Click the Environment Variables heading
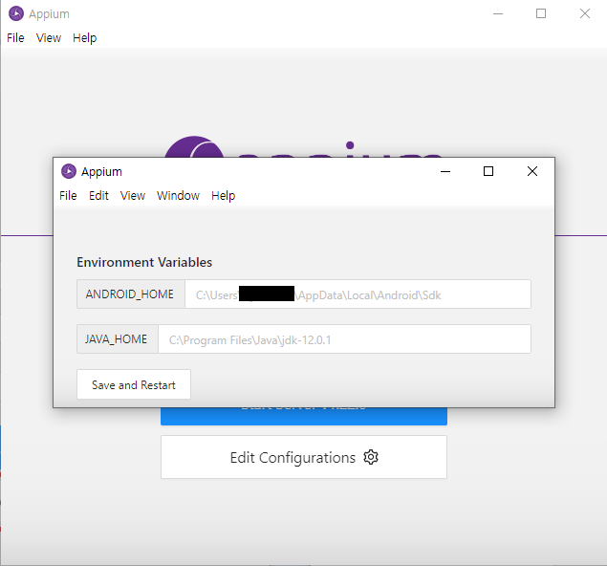Screen dimensions: 607x566 (144, 262)
